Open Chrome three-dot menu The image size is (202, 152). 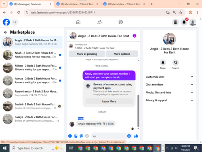pos(198,13)
